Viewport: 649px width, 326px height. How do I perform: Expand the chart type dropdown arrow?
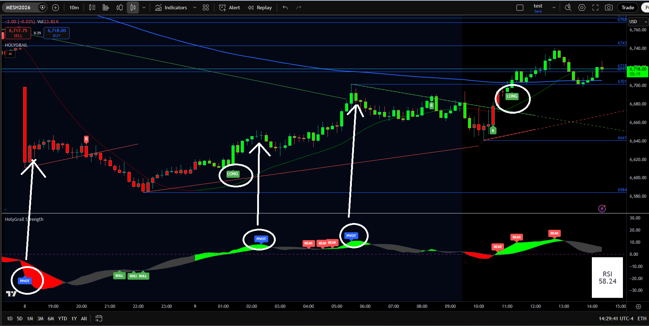[144, 7]
